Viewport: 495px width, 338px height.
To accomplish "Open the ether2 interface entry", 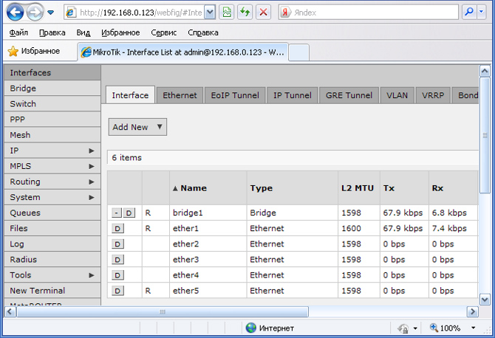I will coord(186,244).
